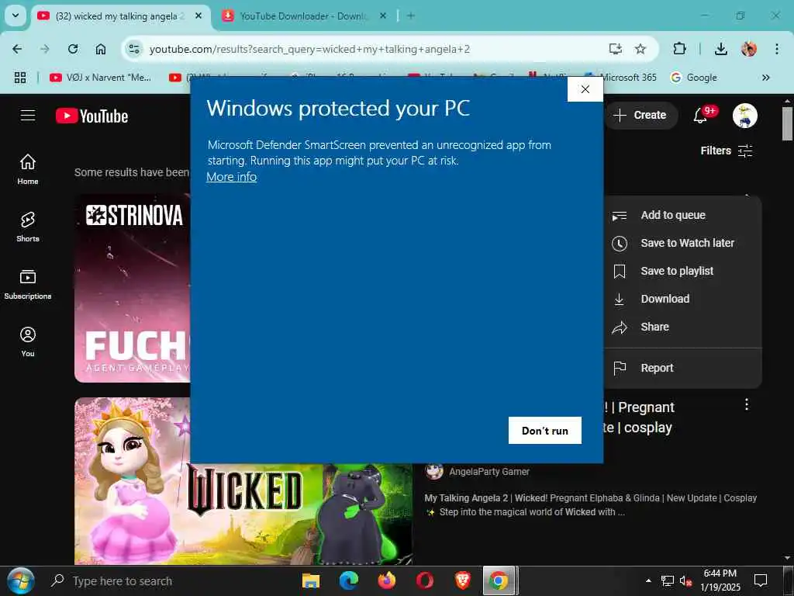This screenshot has height=596, width=794.
Task: Open the YouTube hamburger guide menu
Action: tap(28, 116)
